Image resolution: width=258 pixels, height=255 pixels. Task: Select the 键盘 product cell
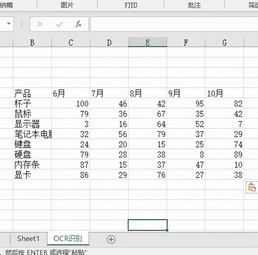(32, 144)
